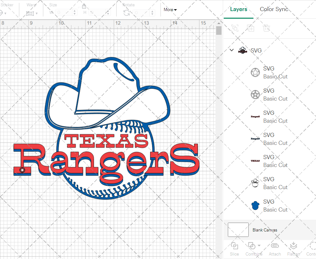Click the Blank Canvas color swatch
The height and width of the screenshot is (259, 316).
click(238, 230)
